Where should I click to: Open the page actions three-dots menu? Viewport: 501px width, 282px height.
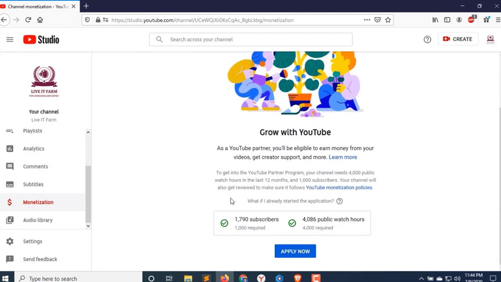[x=367, y=20]
